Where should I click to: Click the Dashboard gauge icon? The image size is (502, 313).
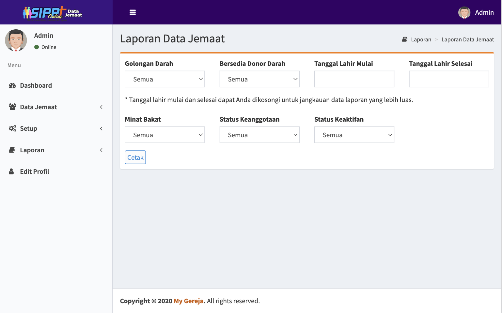(12, 85)
